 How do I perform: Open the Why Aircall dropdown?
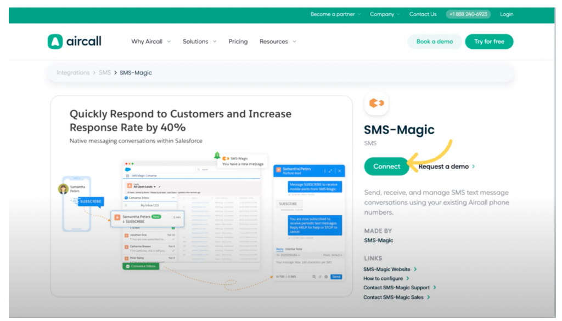click(147, 41)
